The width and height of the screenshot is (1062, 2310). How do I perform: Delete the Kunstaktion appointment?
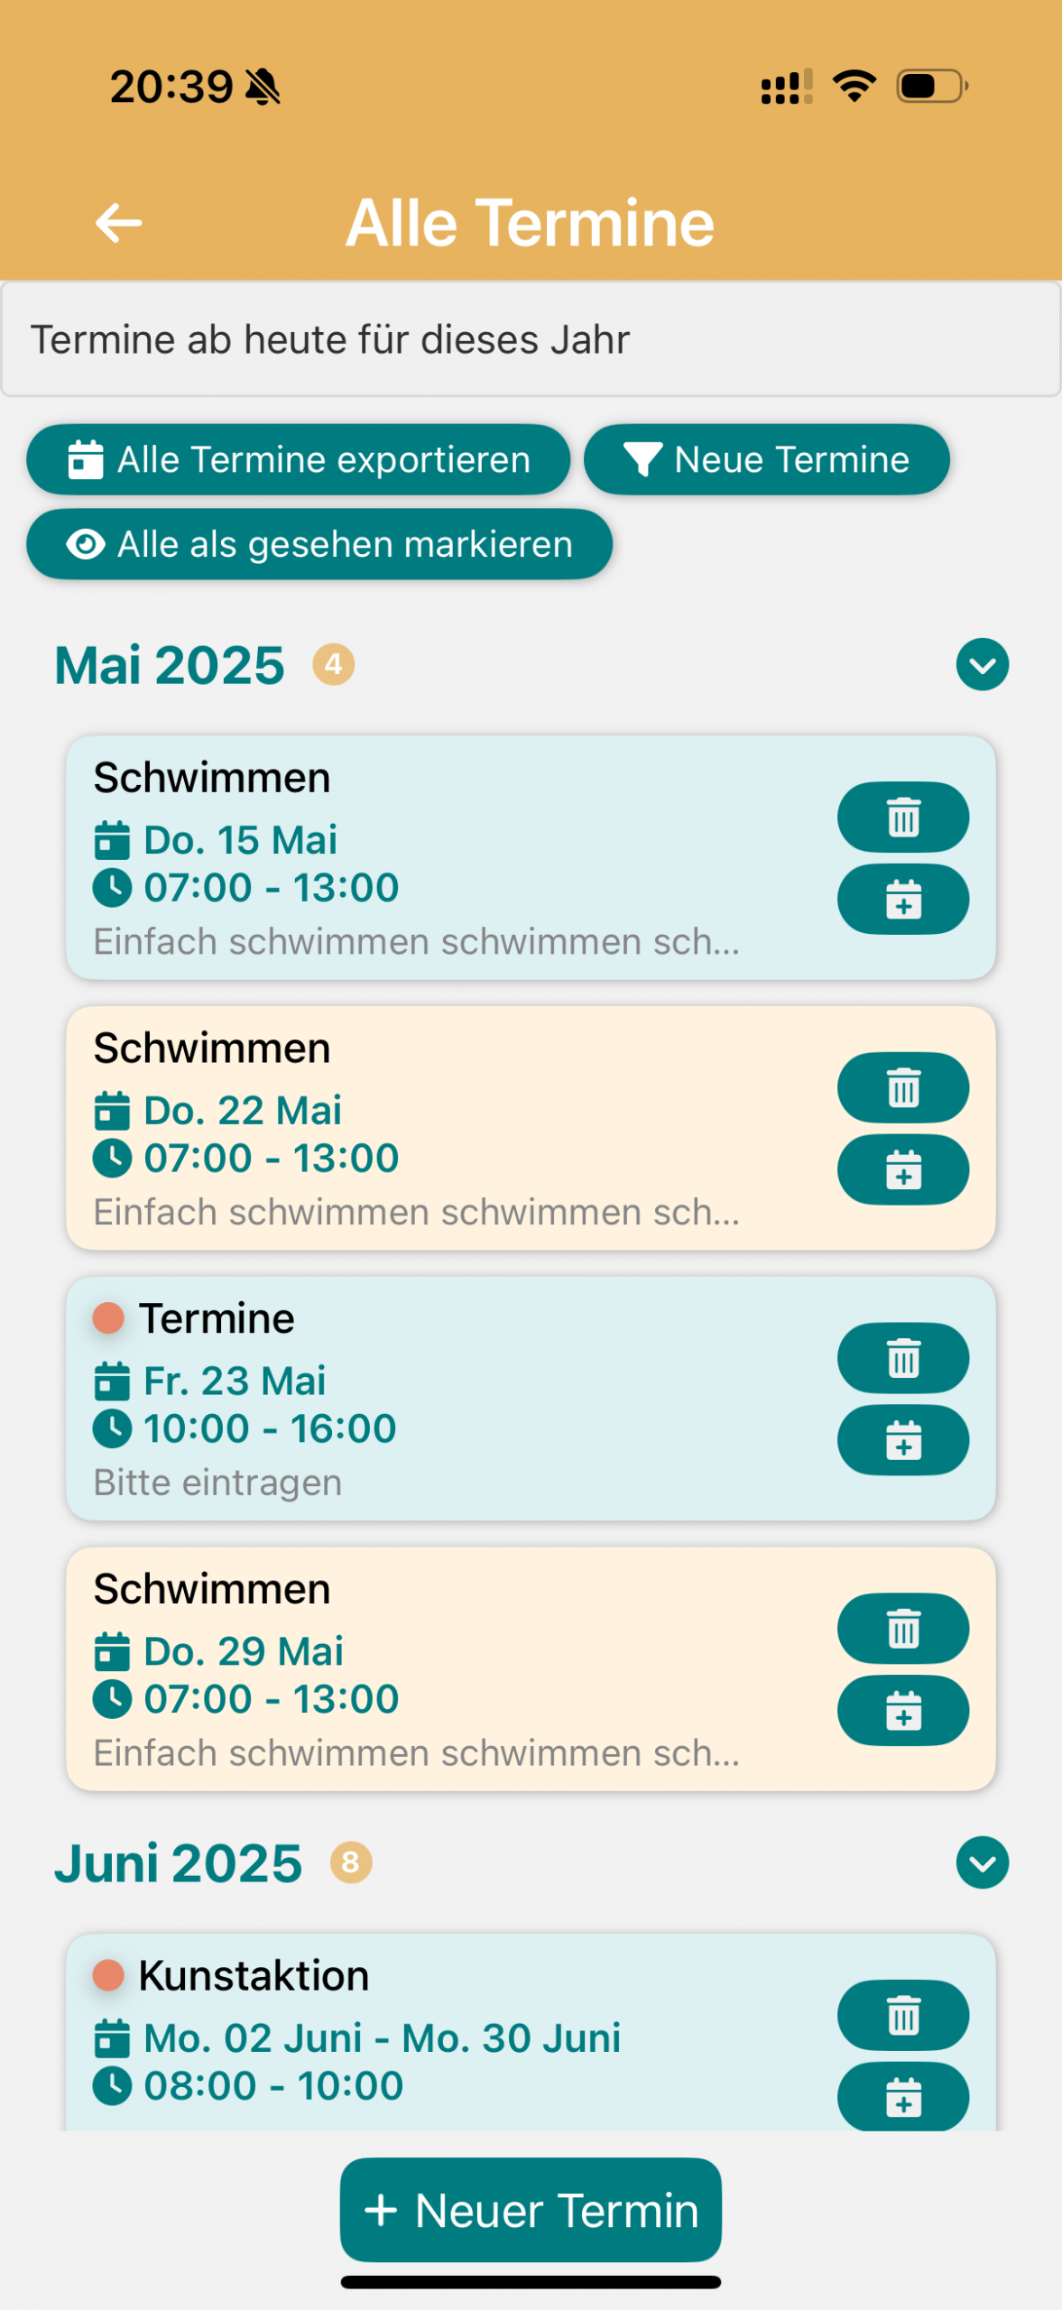coord(902,2015)
